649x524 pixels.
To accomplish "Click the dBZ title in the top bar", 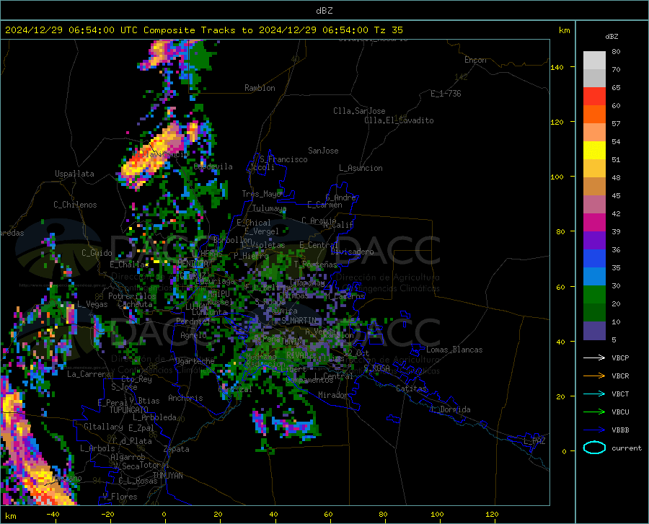I will coord(324,11).
